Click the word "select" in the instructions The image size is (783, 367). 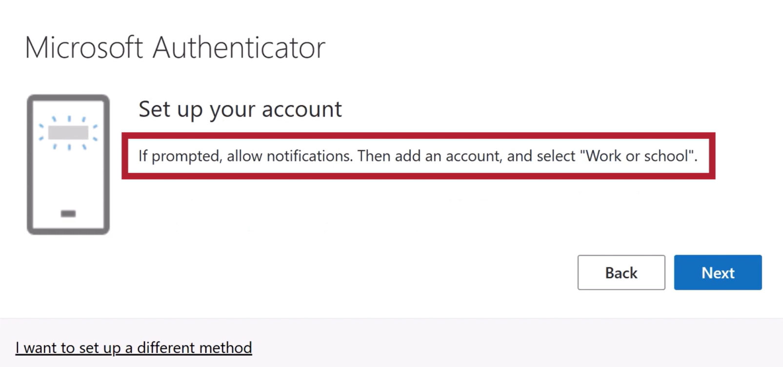click(x=556, y=156)
